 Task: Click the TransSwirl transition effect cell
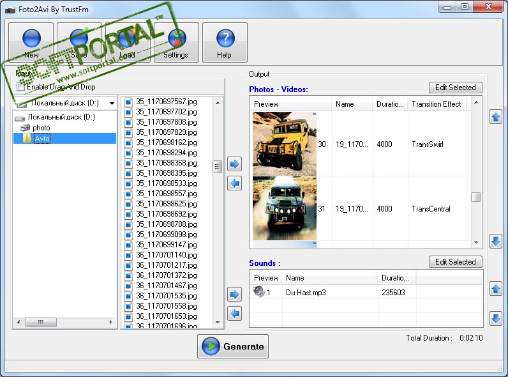[428, 144]
